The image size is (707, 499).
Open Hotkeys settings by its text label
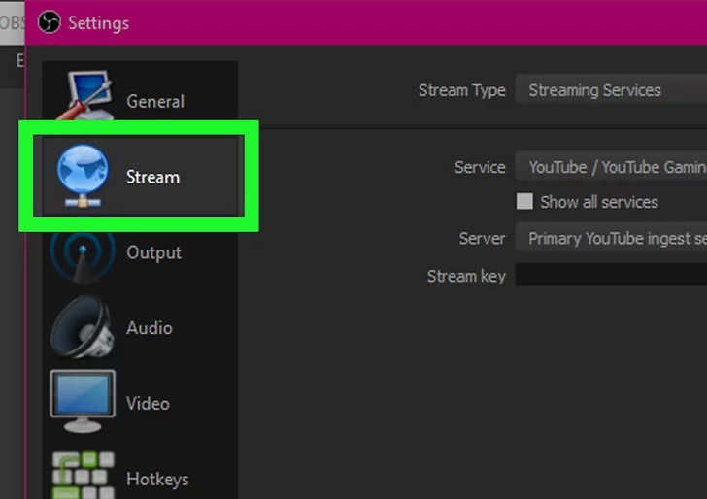[x=157, y=479]
